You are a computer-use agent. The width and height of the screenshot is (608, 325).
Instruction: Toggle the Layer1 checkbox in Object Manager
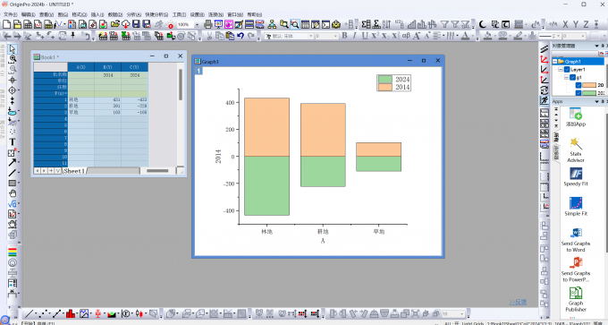click(x=567, y=70)
